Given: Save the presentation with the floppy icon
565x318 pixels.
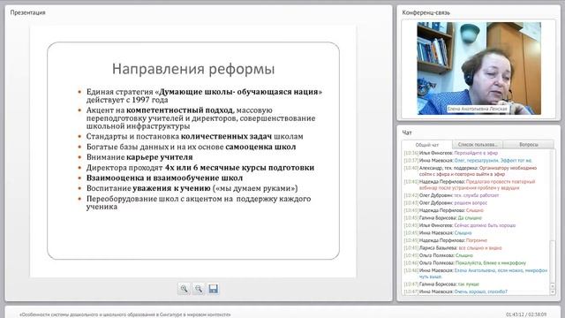Looking at the screenshot, I should click(x=214, y=289).
